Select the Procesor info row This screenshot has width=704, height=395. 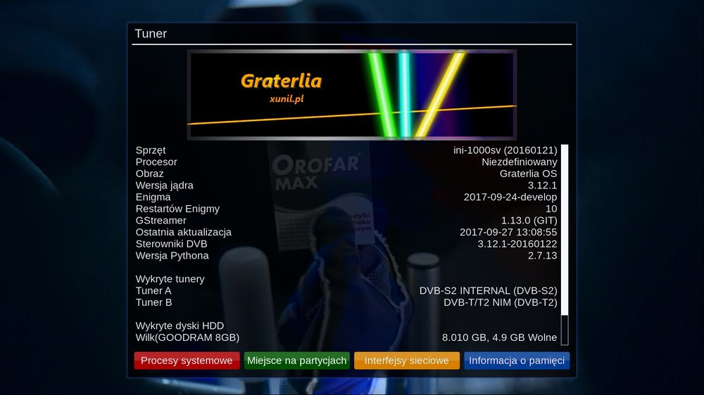click(346, 162)
